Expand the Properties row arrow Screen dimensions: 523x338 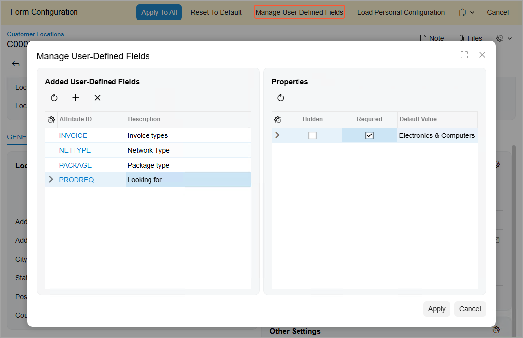point(277,135)
